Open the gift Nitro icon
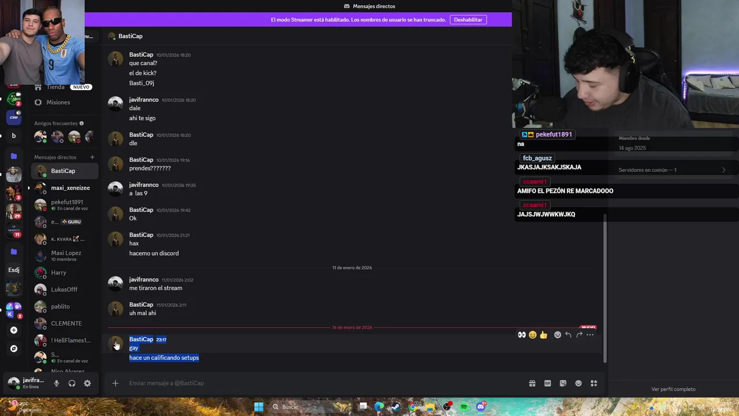 [x=532, y=383]
